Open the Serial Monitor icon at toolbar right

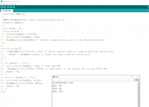tap(148, 7)
